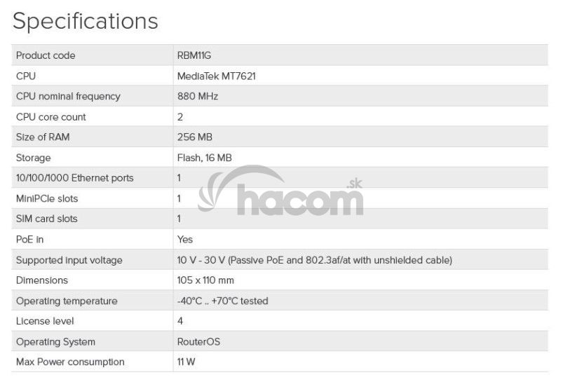Click the MediaTek MT7621 CPU value

pos(216,76)
